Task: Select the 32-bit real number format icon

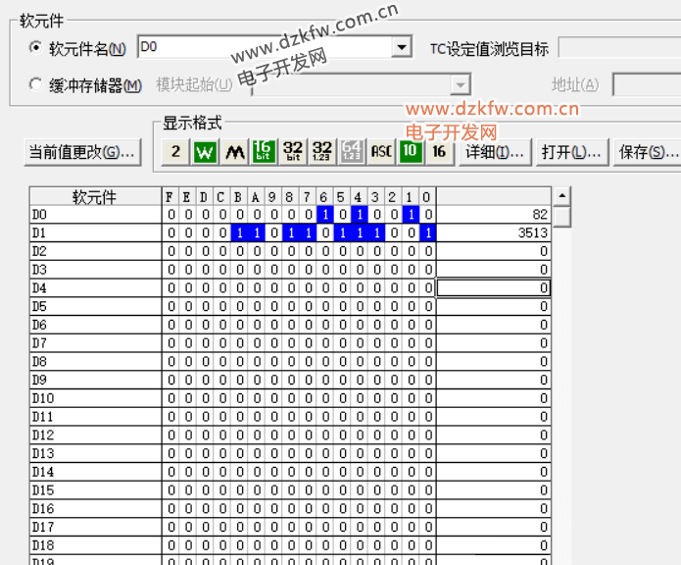Action: pyautogui.click(x=322, y=151)
